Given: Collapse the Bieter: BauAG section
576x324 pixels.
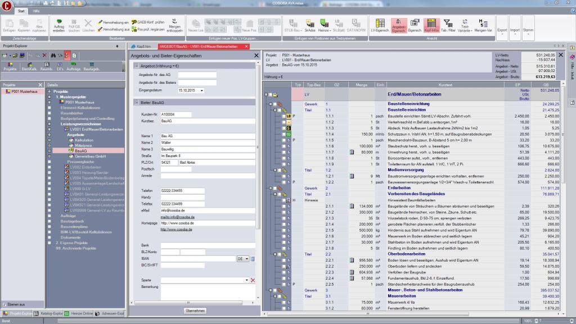Looking at the screenshot, I should [x=136, y=102].
